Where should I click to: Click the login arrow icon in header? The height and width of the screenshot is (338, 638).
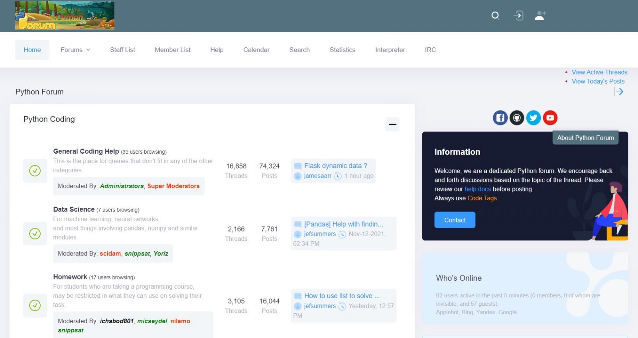[x=518, y=16]
